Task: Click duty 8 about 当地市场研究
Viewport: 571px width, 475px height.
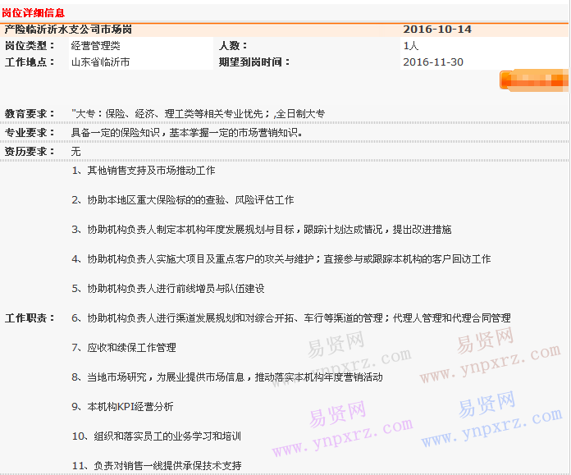Action: pyautogui.click(x=227, y=377)
